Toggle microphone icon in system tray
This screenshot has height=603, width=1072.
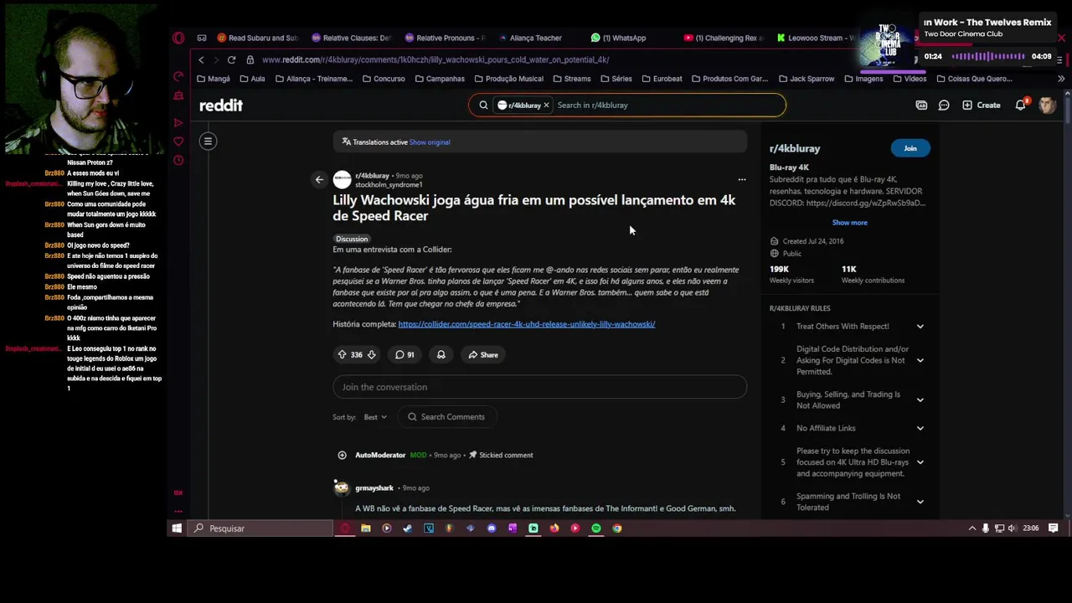(x=986, y=528)
